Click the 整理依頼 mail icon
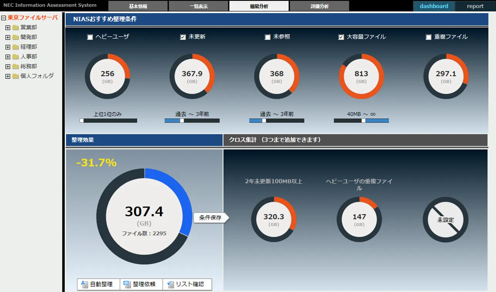The width and height of the screenshot is (496, 292). (127, 284)
